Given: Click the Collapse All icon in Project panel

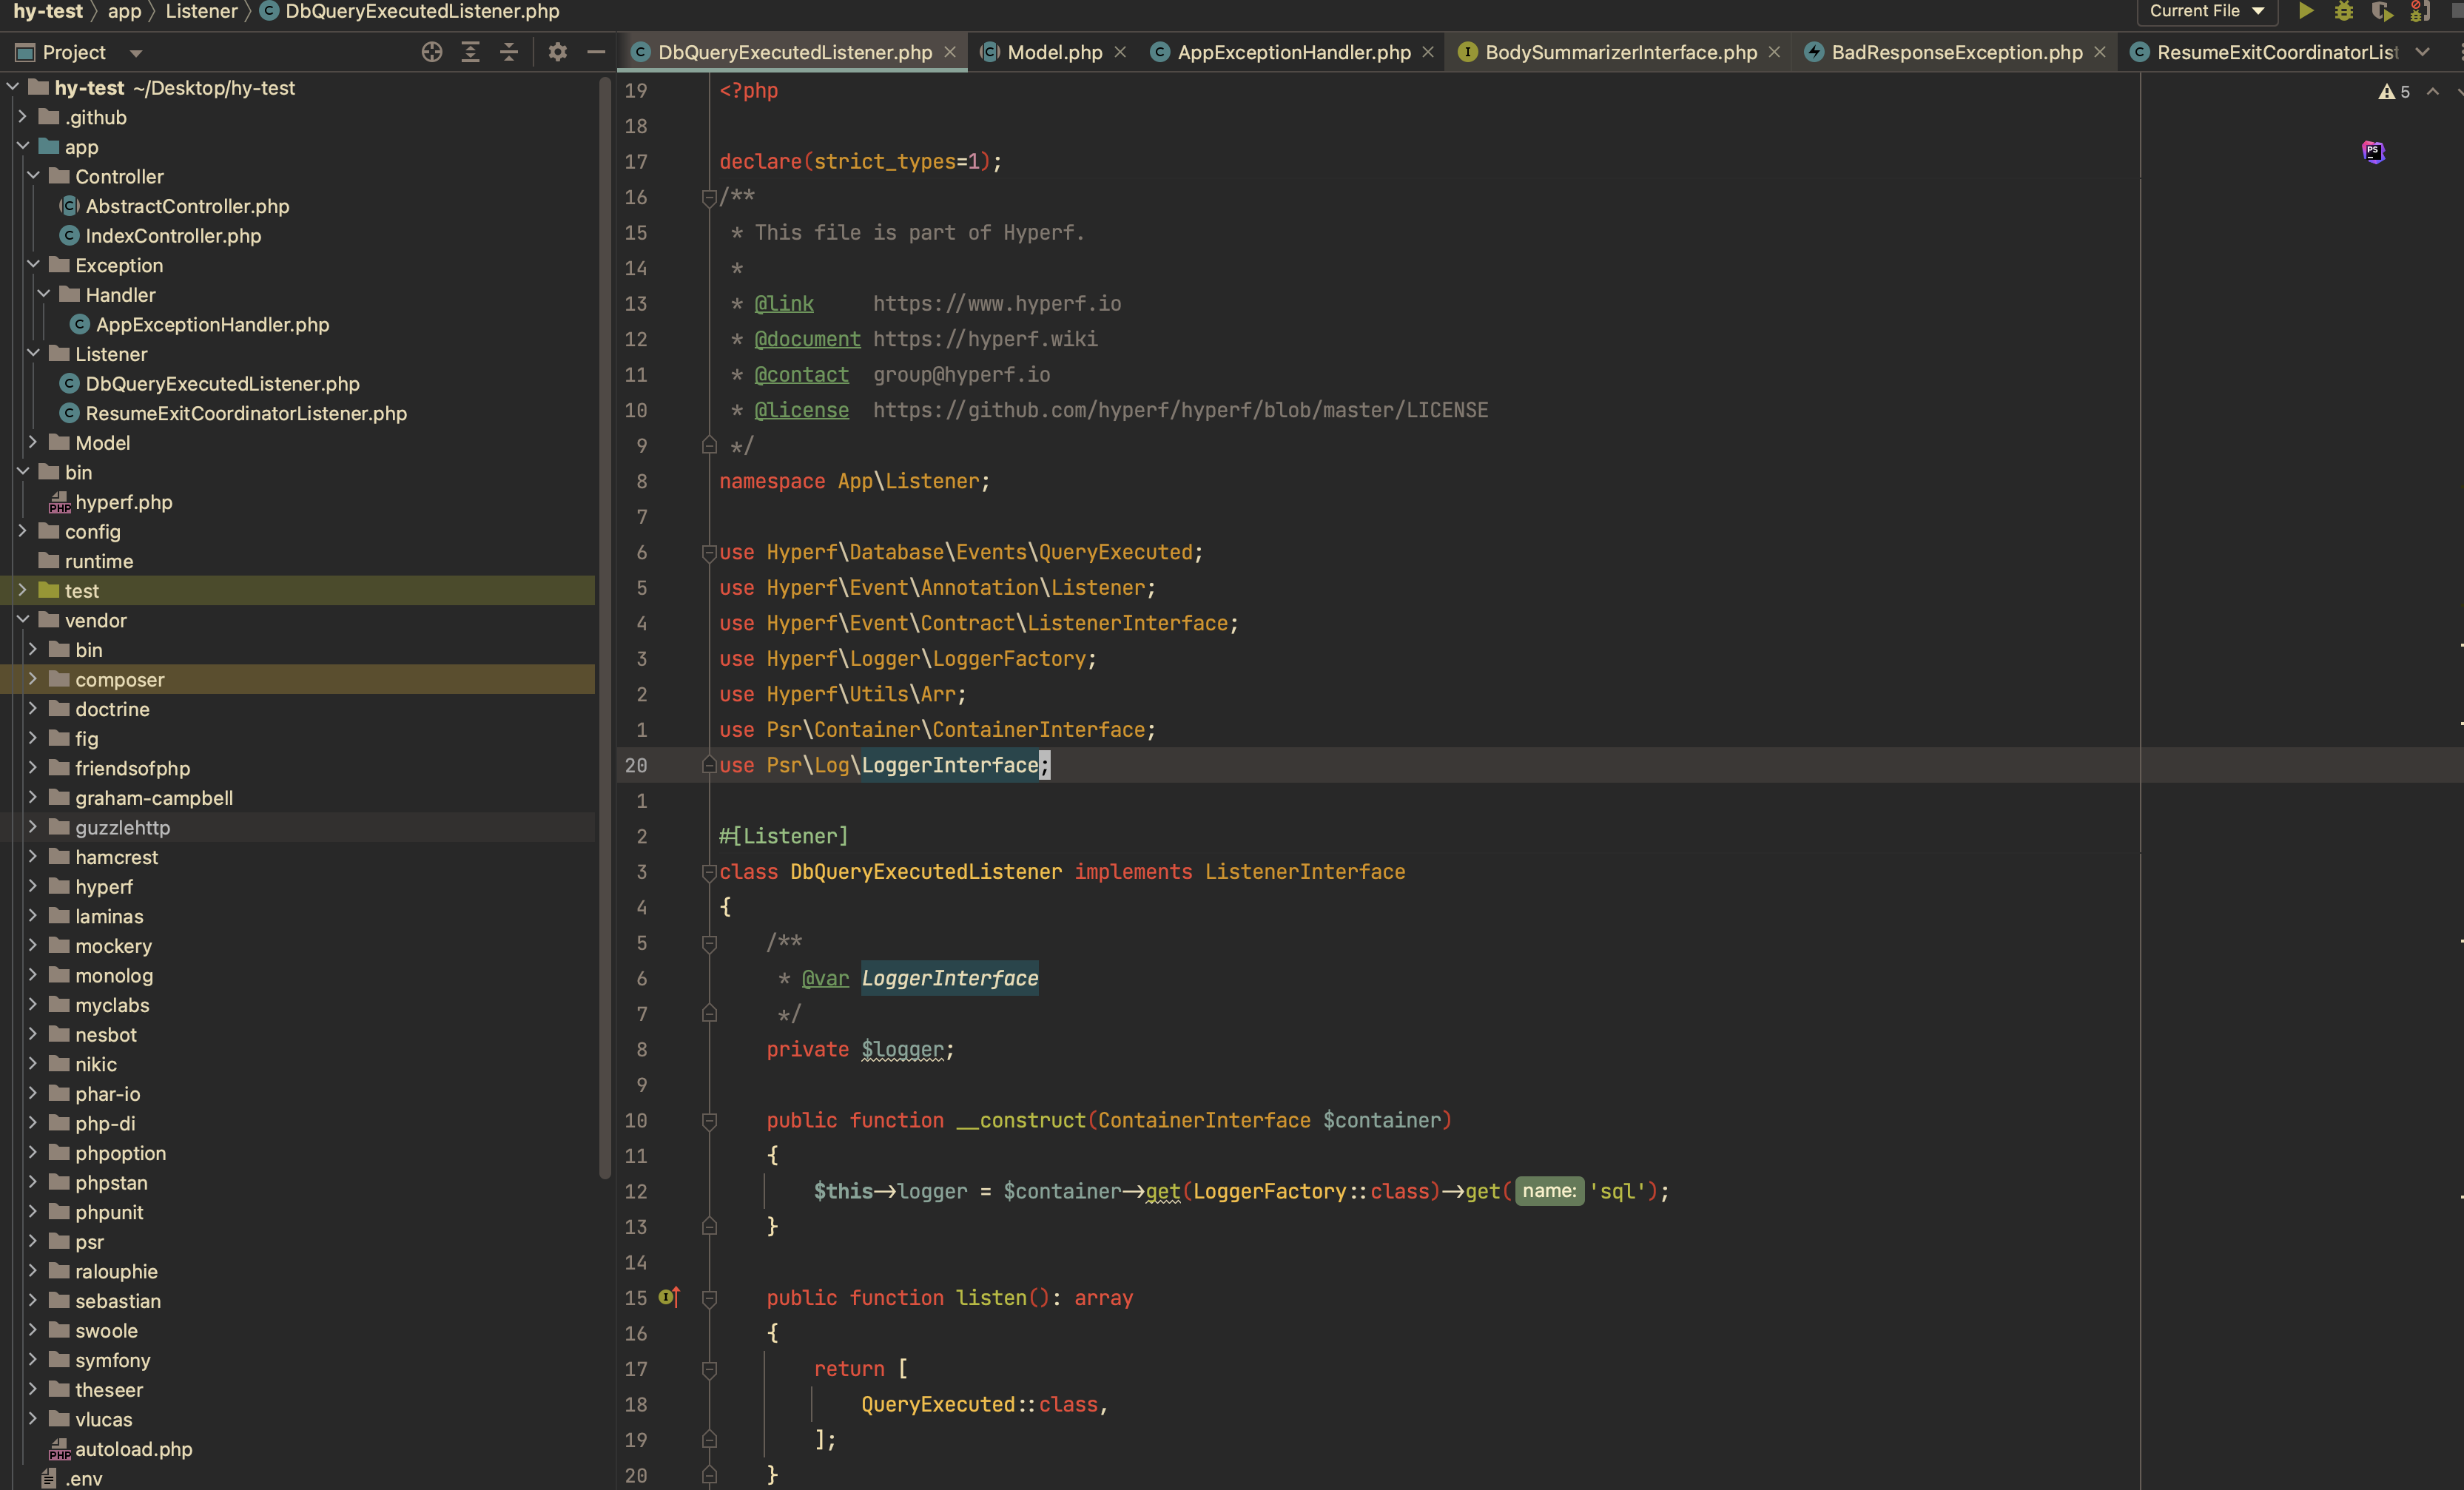Looking at the screenshot, I should click(508, 52).
